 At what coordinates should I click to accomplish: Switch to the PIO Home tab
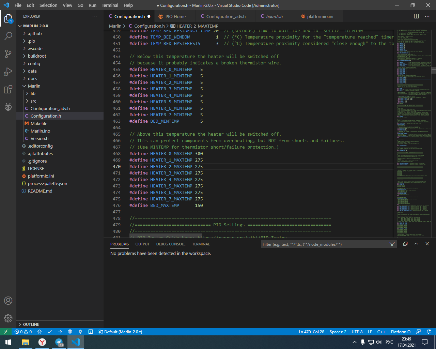click(175, 16)
